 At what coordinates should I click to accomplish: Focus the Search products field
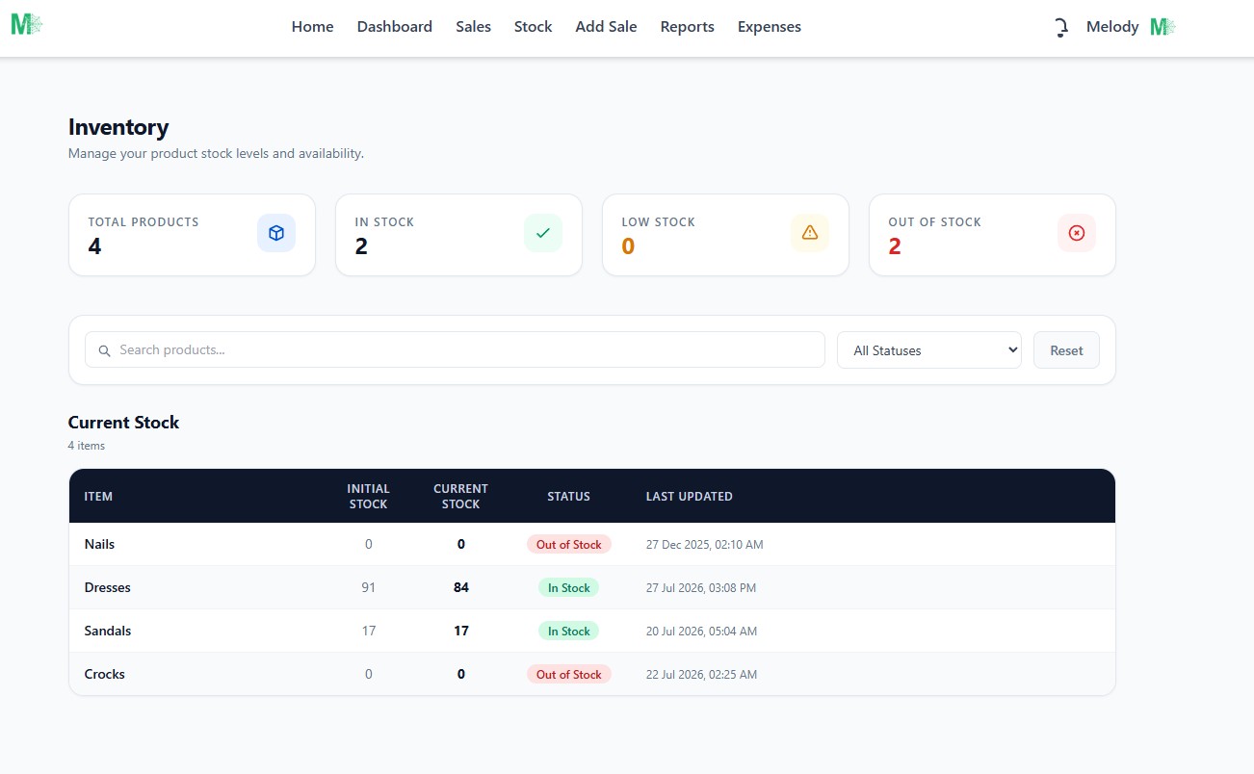pyautogui.click(x=455, y=350)
